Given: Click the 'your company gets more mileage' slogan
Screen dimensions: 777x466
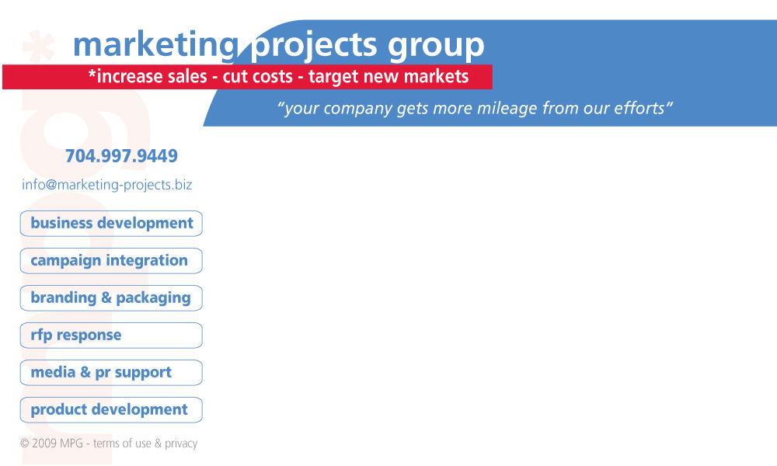Looking at the screenshot, I should 476,108.
